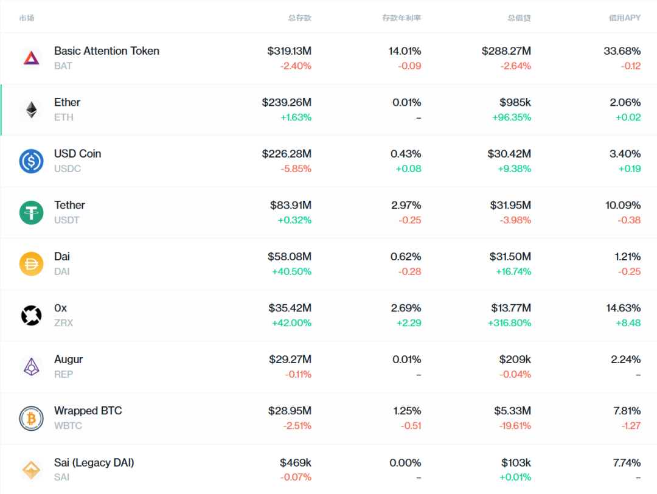657x494 pixels.
Task: Select the Augur purple logo icon
Action: click(x=31, y=367)
